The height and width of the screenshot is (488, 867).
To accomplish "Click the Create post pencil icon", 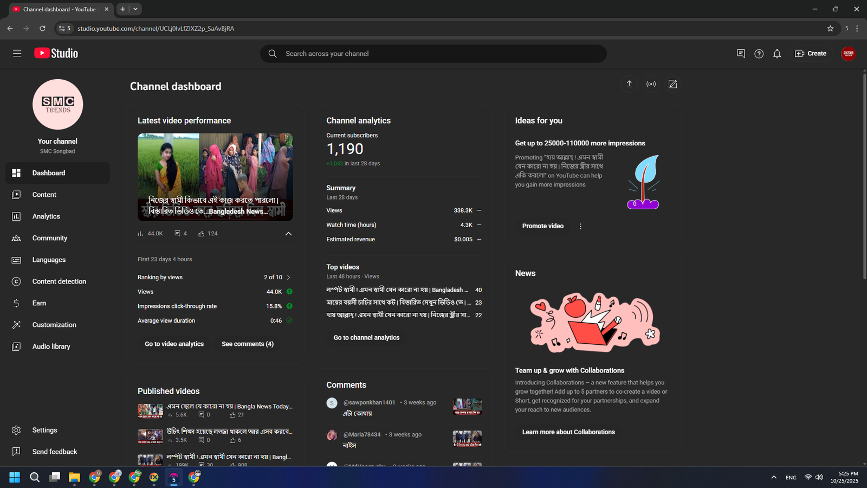I will (672, 84).
